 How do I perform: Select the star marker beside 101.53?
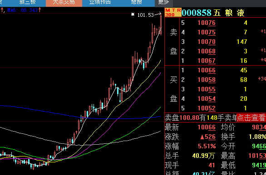point(133,14)
